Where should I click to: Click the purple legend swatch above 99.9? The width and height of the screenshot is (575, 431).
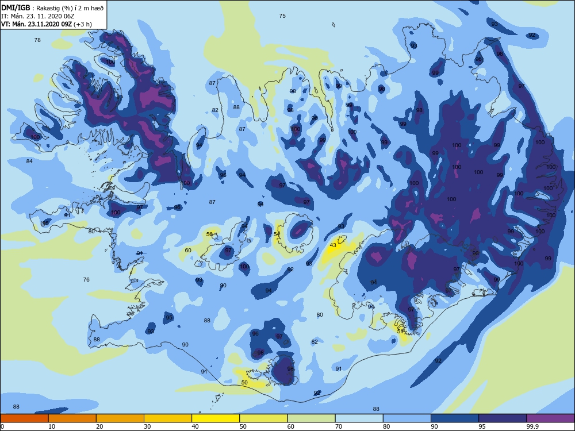(x=550, y=418)
